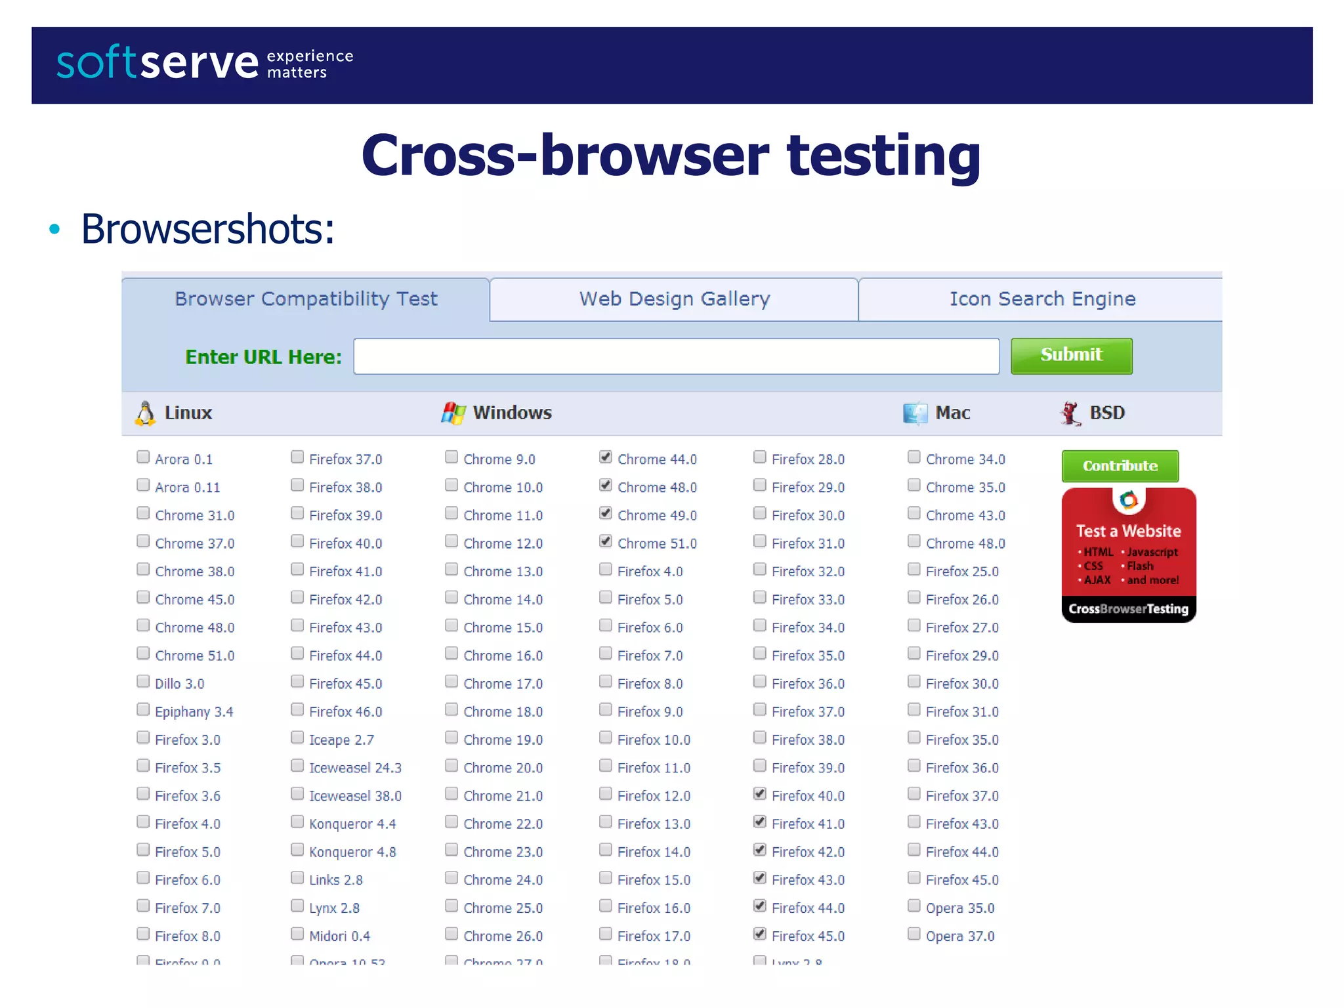Uncheck the Windows Firefox 40.0 checkbox
Screen dimensions: 1344x1008
click(x=760, y=793)
